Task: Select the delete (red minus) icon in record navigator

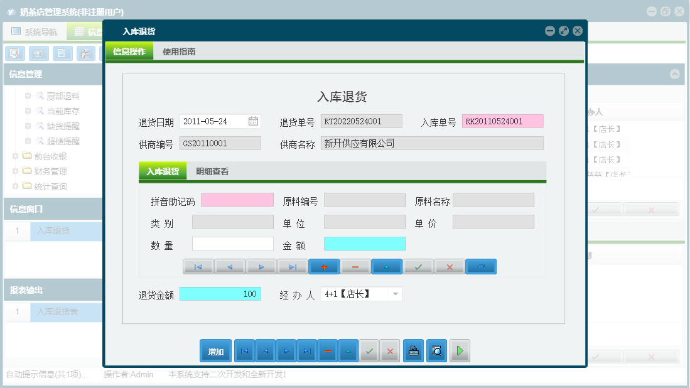Action: [x=355, y=266]
